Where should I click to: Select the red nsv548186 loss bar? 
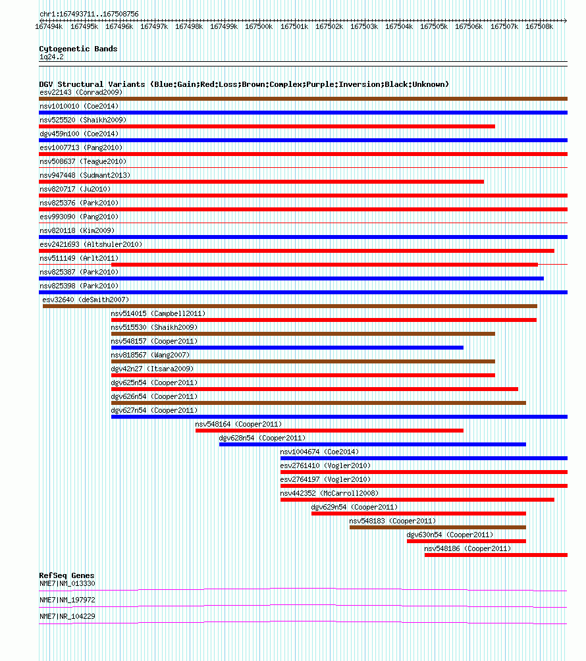pos(496,555)
